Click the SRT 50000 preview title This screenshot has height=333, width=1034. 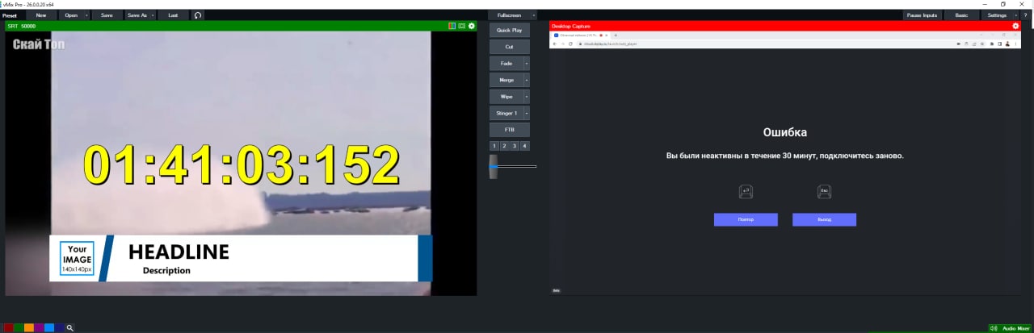tap(22, 26)
